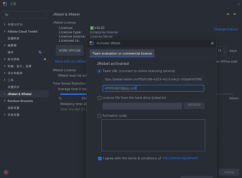The width and height of the screenshot is (242, 178).
Task: Click the Change license link
Action: coord(226,29)
